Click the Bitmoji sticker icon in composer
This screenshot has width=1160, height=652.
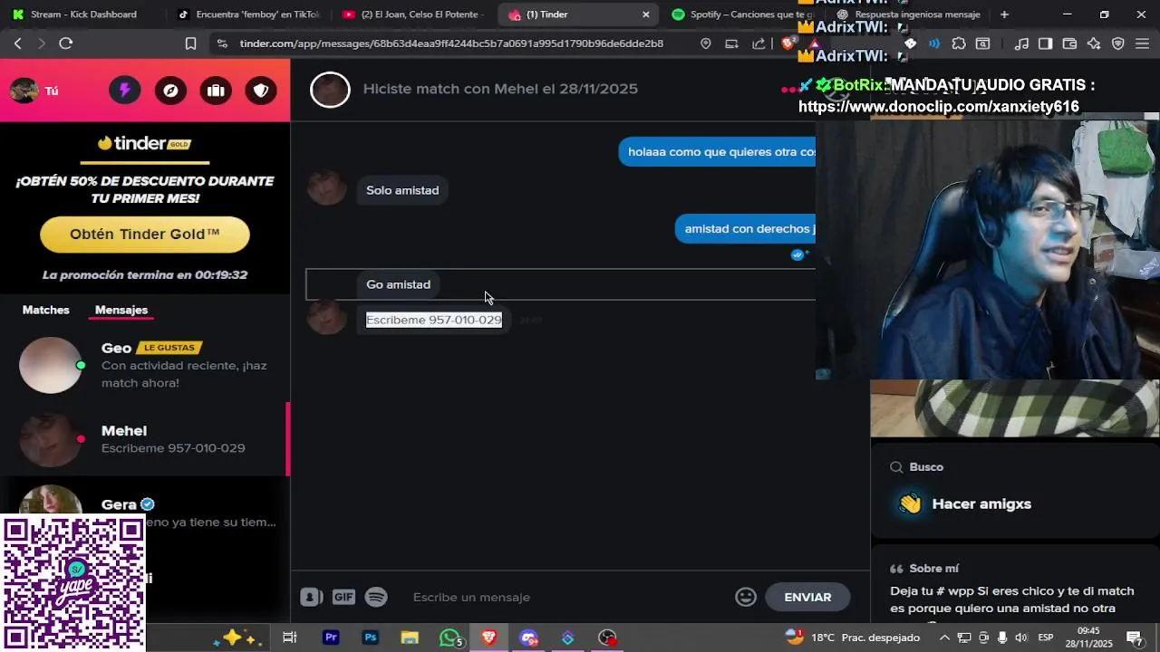coord(311,597)
